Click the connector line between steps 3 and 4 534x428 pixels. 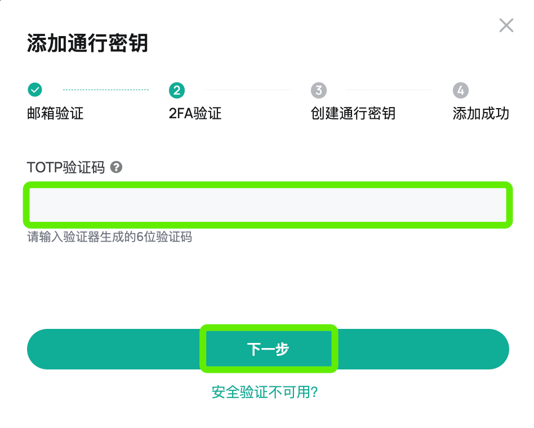point(390,90)
